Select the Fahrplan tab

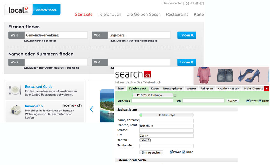[x=207, y=89]
